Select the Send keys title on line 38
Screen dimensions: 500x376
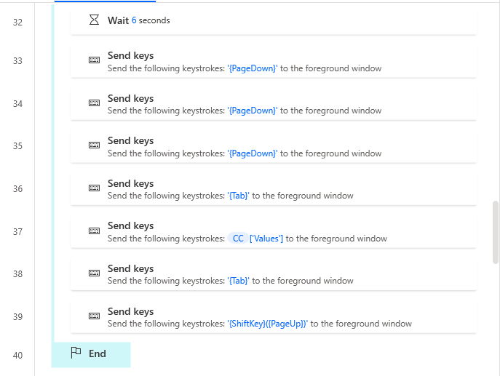coord(130,268)
